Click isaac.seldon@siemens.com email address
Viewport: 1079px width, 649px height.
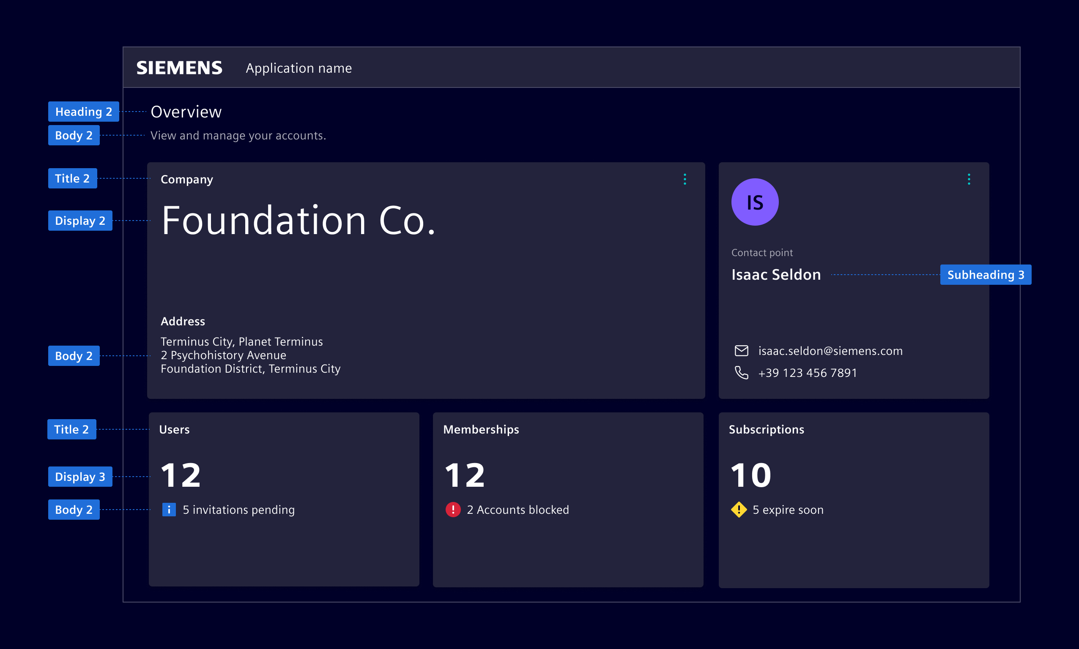(x=830, y=351)
